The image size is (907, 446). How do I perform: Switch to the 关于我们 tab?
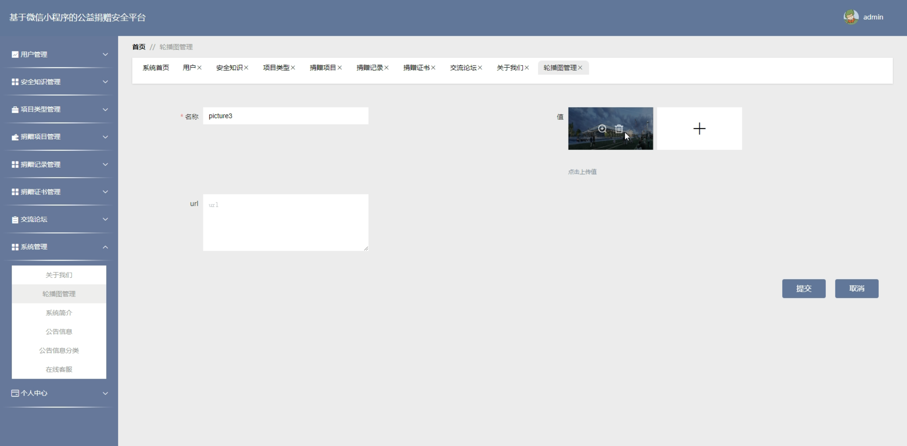[509, 68]
